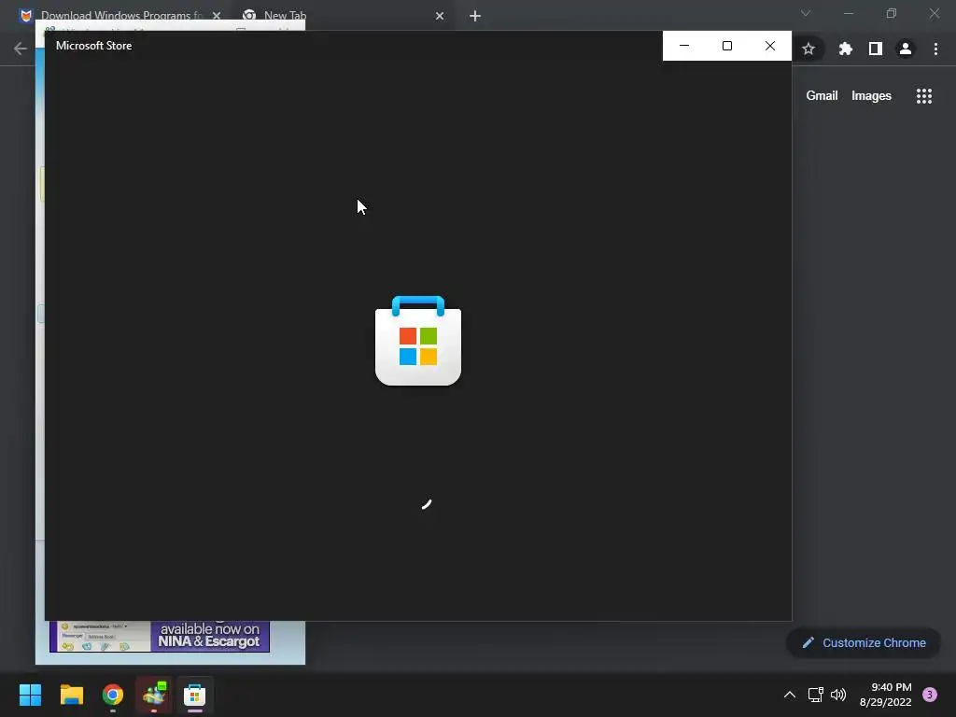Click the Microsoft Store bag logo
This screenshot has width=956, height=717.
click(x=418, y=340)
